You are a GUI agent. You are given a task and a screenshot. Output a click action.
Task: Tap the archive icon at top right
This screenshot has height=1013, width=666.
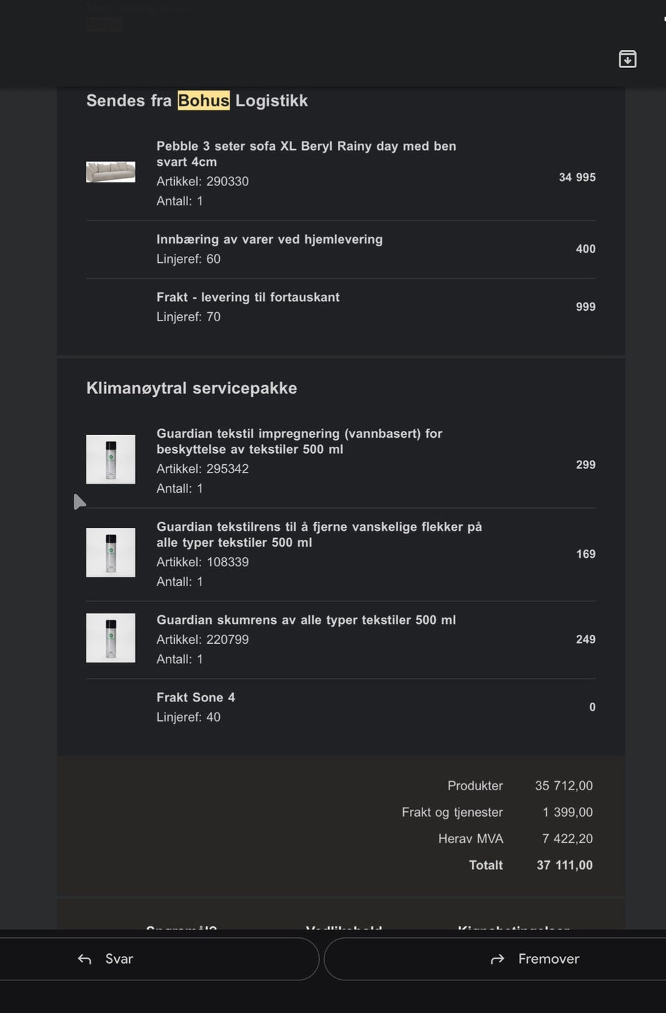pos(627,59)
